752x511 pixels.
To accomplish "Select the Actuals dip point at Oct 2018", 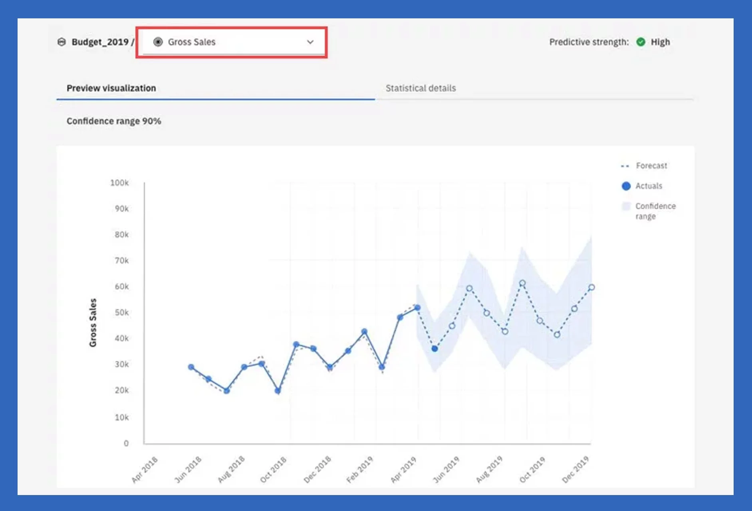I will pyautogui.click(x=278, y=391).
